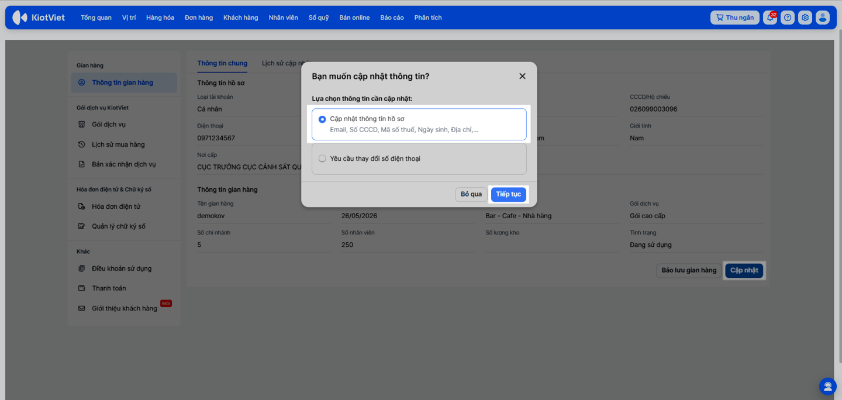This screenshot has width=842, height=400.
Task: Click the Thu ngân button
Action: coord(735,18)
